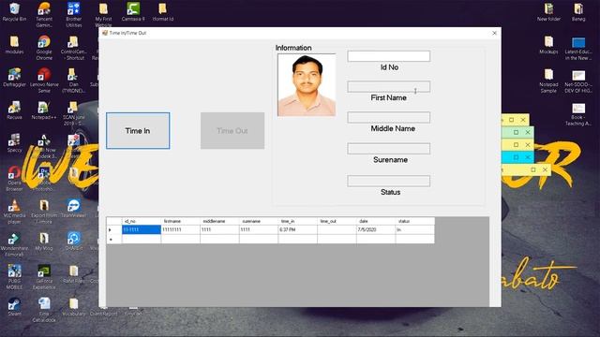600x337 pixels.
Task: Focus the Id No input field
Action: pos(388,56)
